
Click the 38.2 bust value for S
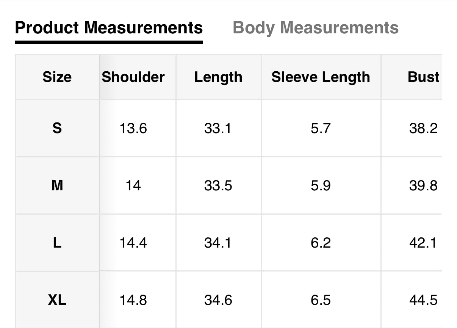[423, 129]
